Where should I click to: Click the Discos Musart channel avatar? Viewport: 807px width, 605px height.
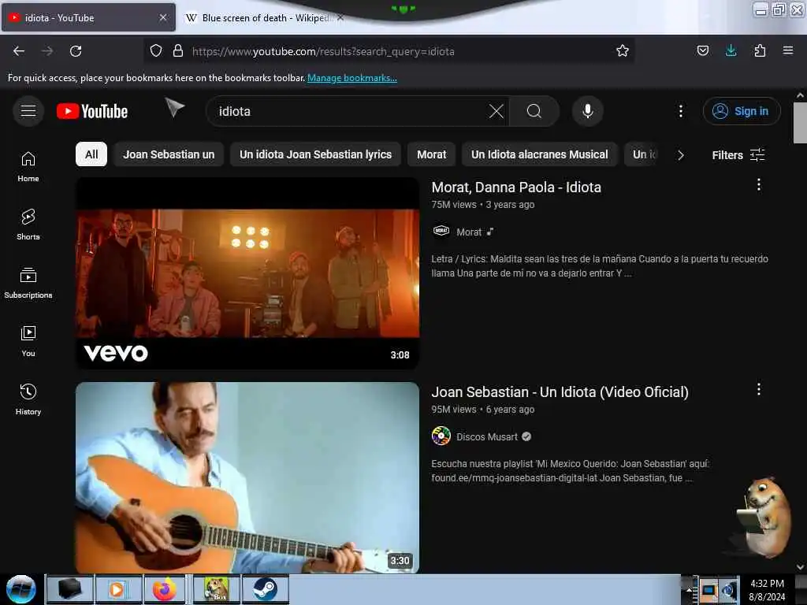coord(441,436)
